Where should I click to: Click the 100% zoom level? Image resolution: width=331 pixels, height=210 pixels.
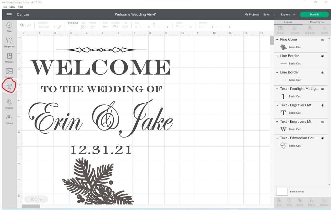coord(36,199)
